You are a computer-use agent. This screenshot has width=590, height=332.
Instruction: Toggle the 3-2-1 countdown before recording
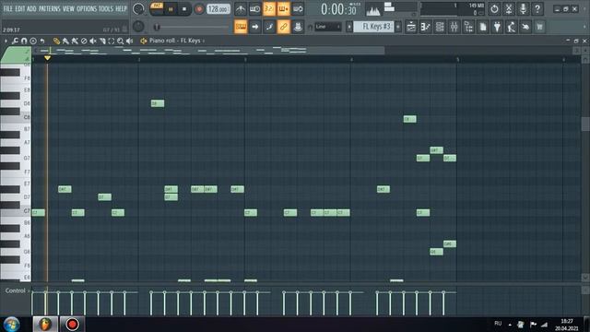[x=269, y=9]
